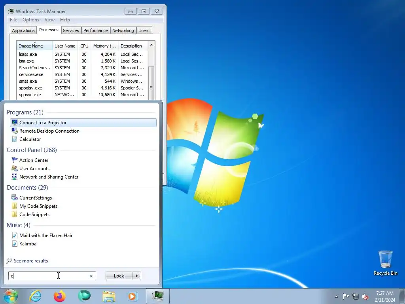This screenshot has width=405, height=304.
Task: Sort processes by Image Name column
Action: point(35,46)
